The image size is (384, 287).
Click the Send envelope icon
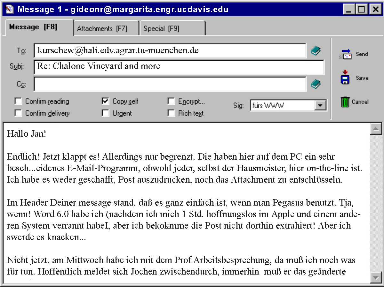pos(345,54)
